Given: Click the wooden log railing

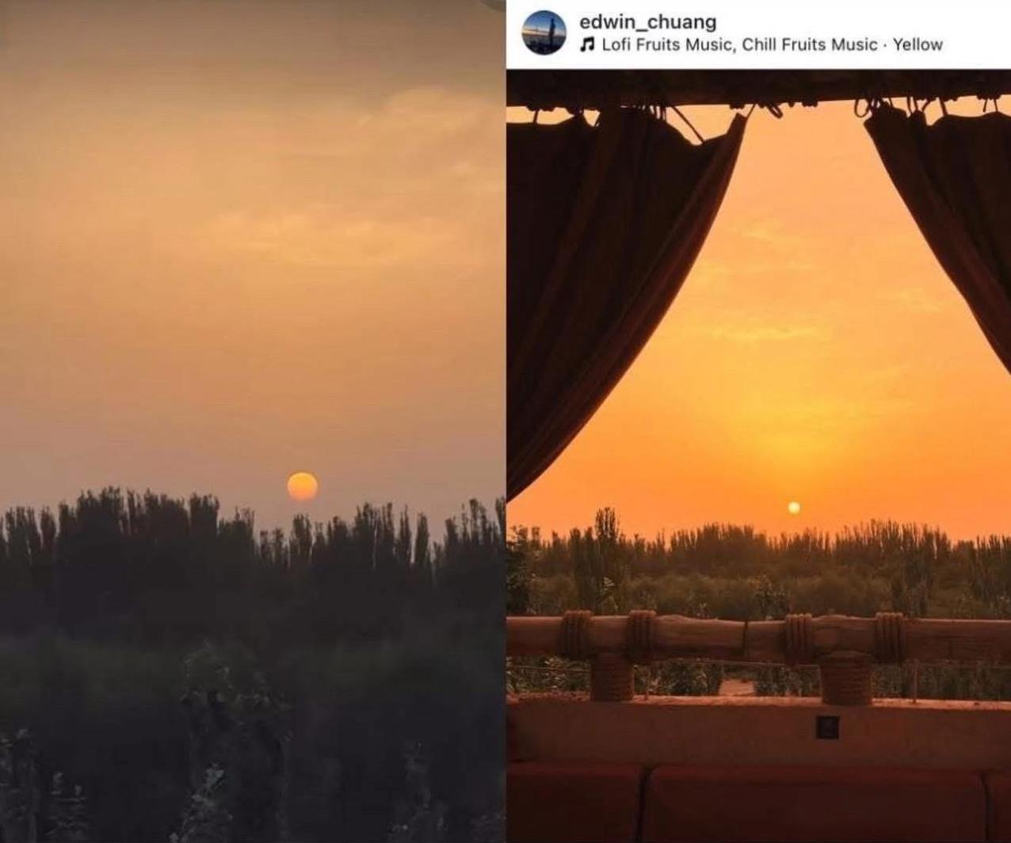Looking at the screenshot, I should pyautogui.click(x=758, y=637).
